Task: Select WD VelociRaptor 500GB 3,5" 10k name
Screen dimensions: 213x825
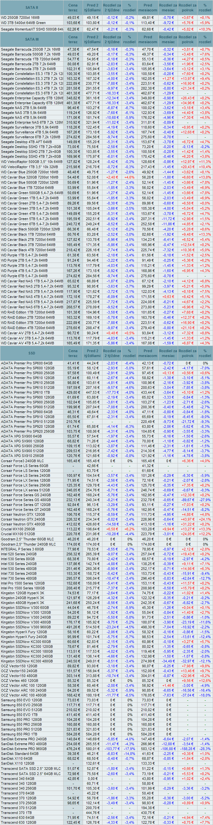Action: point(32,162)
